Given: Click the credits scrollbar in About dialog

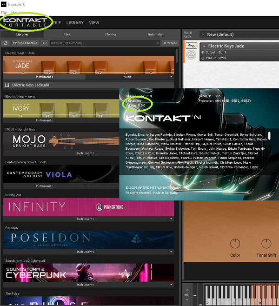Looking at the screenshot, I should coord(269,135).
